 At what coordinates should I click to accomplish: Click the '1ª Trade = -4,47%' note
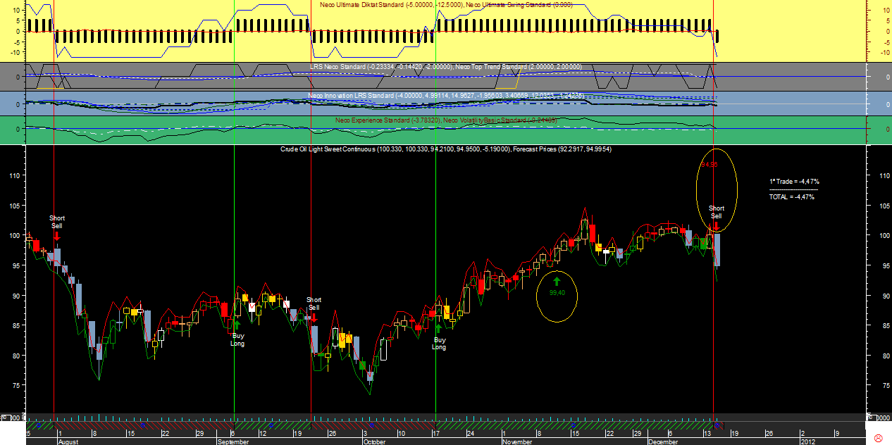[794, 182]
